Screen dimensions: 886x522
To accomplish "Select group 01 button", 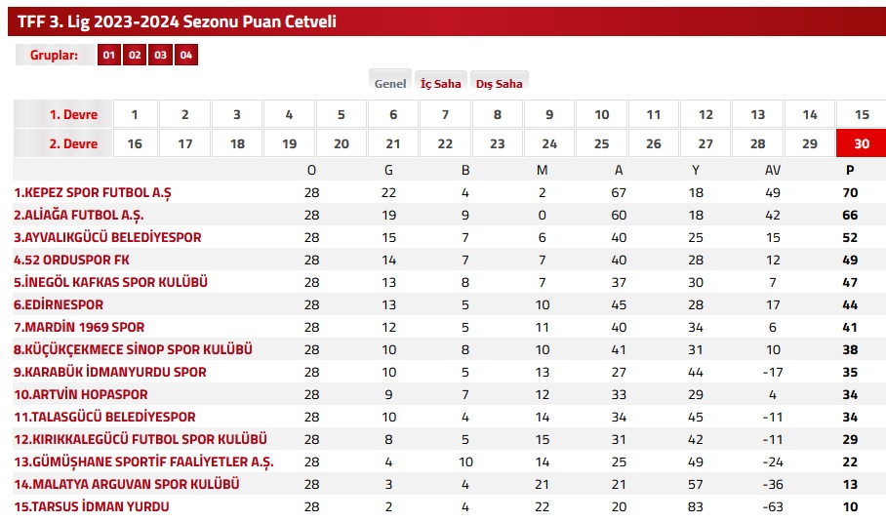I will 109,55.
